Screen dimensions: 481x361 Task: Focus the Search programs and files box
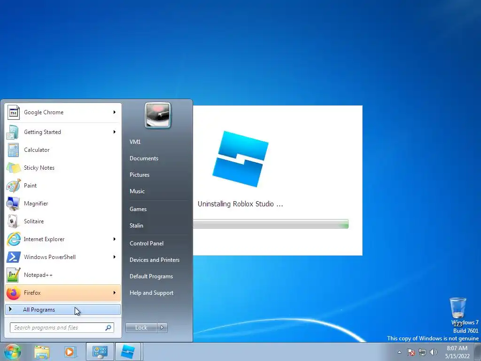(x=62, y=328)
